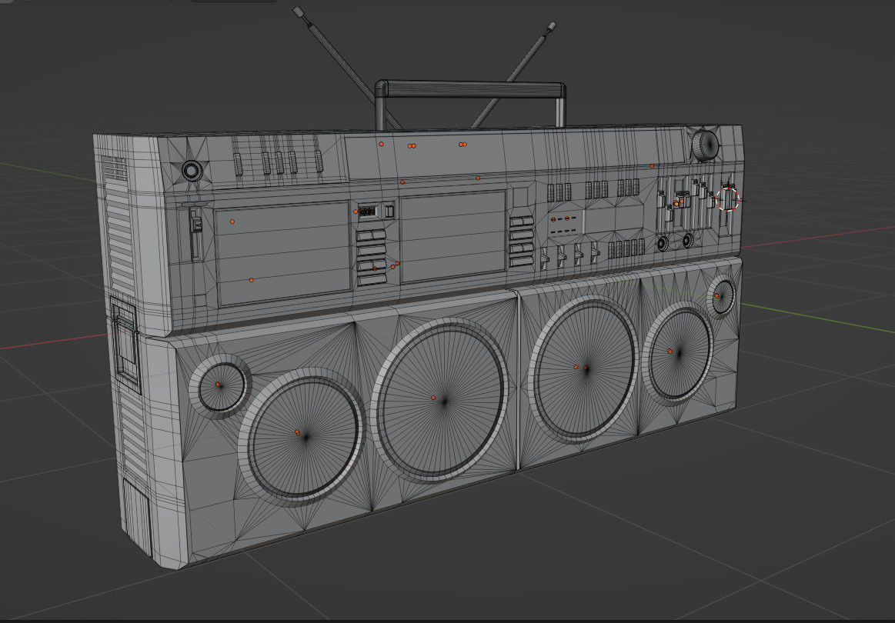Select the left small round knob under sliders

click(663, 244)
